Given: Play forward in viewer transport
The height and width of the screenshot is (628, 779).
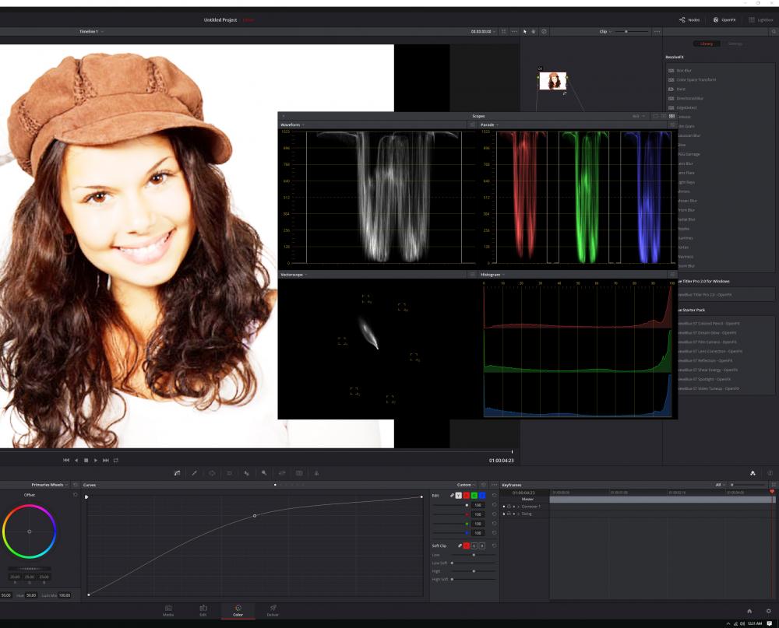Looking at the screenshot, I should point(95,460).
